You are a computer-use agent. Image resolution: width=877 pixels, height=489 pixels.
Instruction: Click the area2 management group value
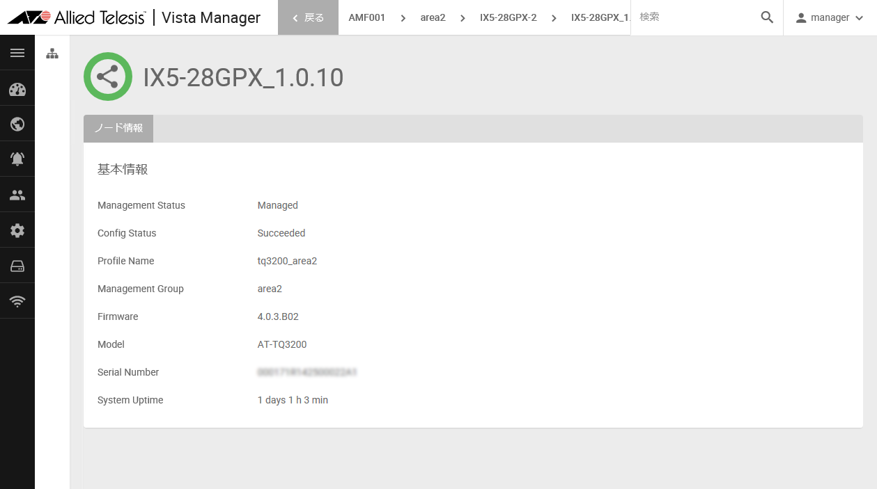[270, 289]
